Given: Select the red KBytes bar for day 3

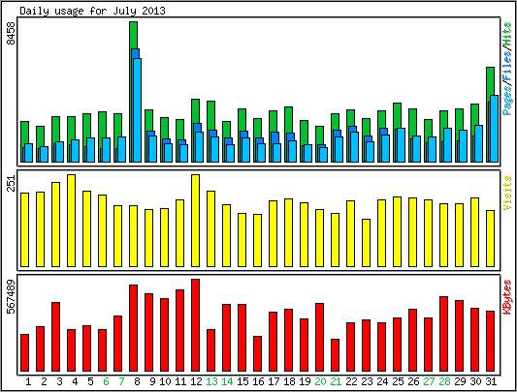Looking at the screenshot, I should tap(55, 337).
